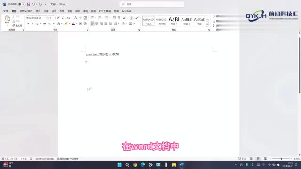Image resolution: width=301 pixels, height=169 pixels.
Task: Click the Clear Formatting icon
Action: pyautogui.click(x=76, y=18)
